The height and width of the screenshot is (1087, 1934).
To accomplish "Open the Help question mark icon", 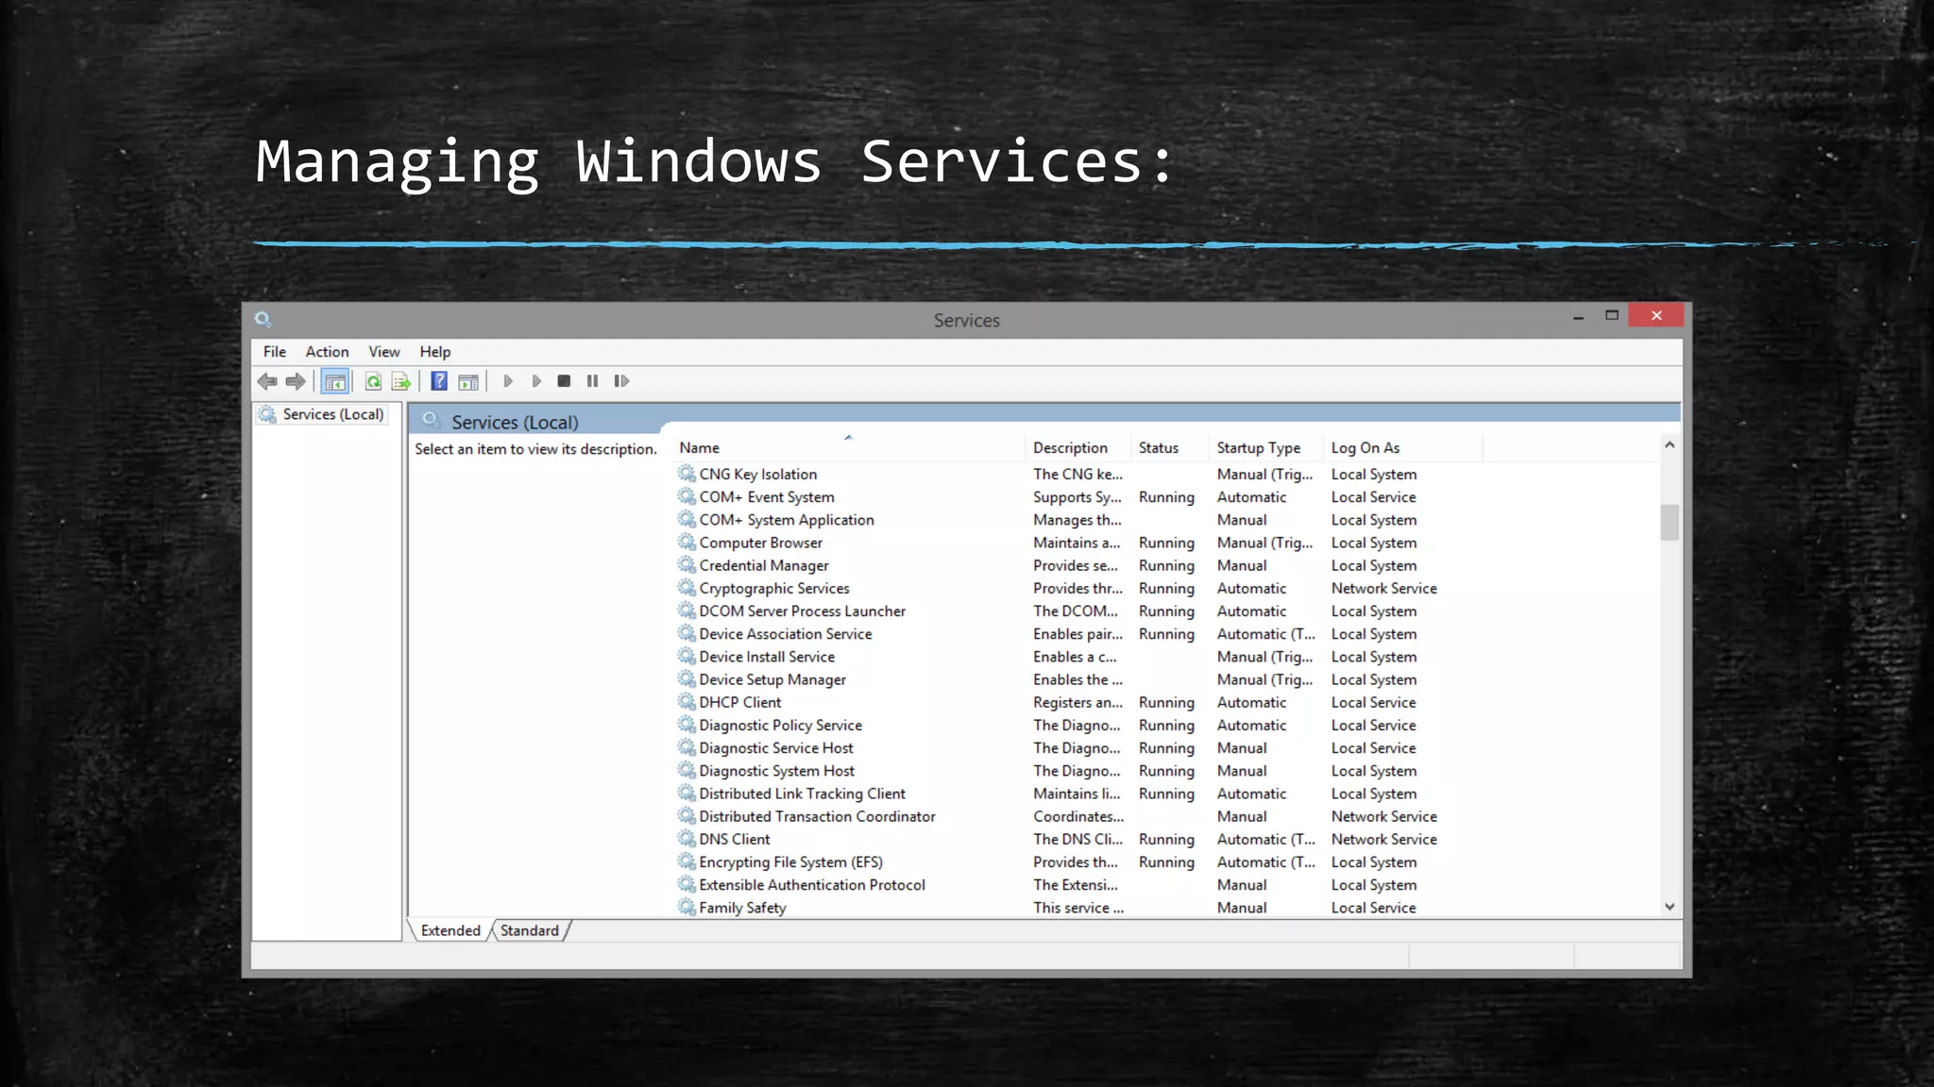I will click(x=439, y=381).
